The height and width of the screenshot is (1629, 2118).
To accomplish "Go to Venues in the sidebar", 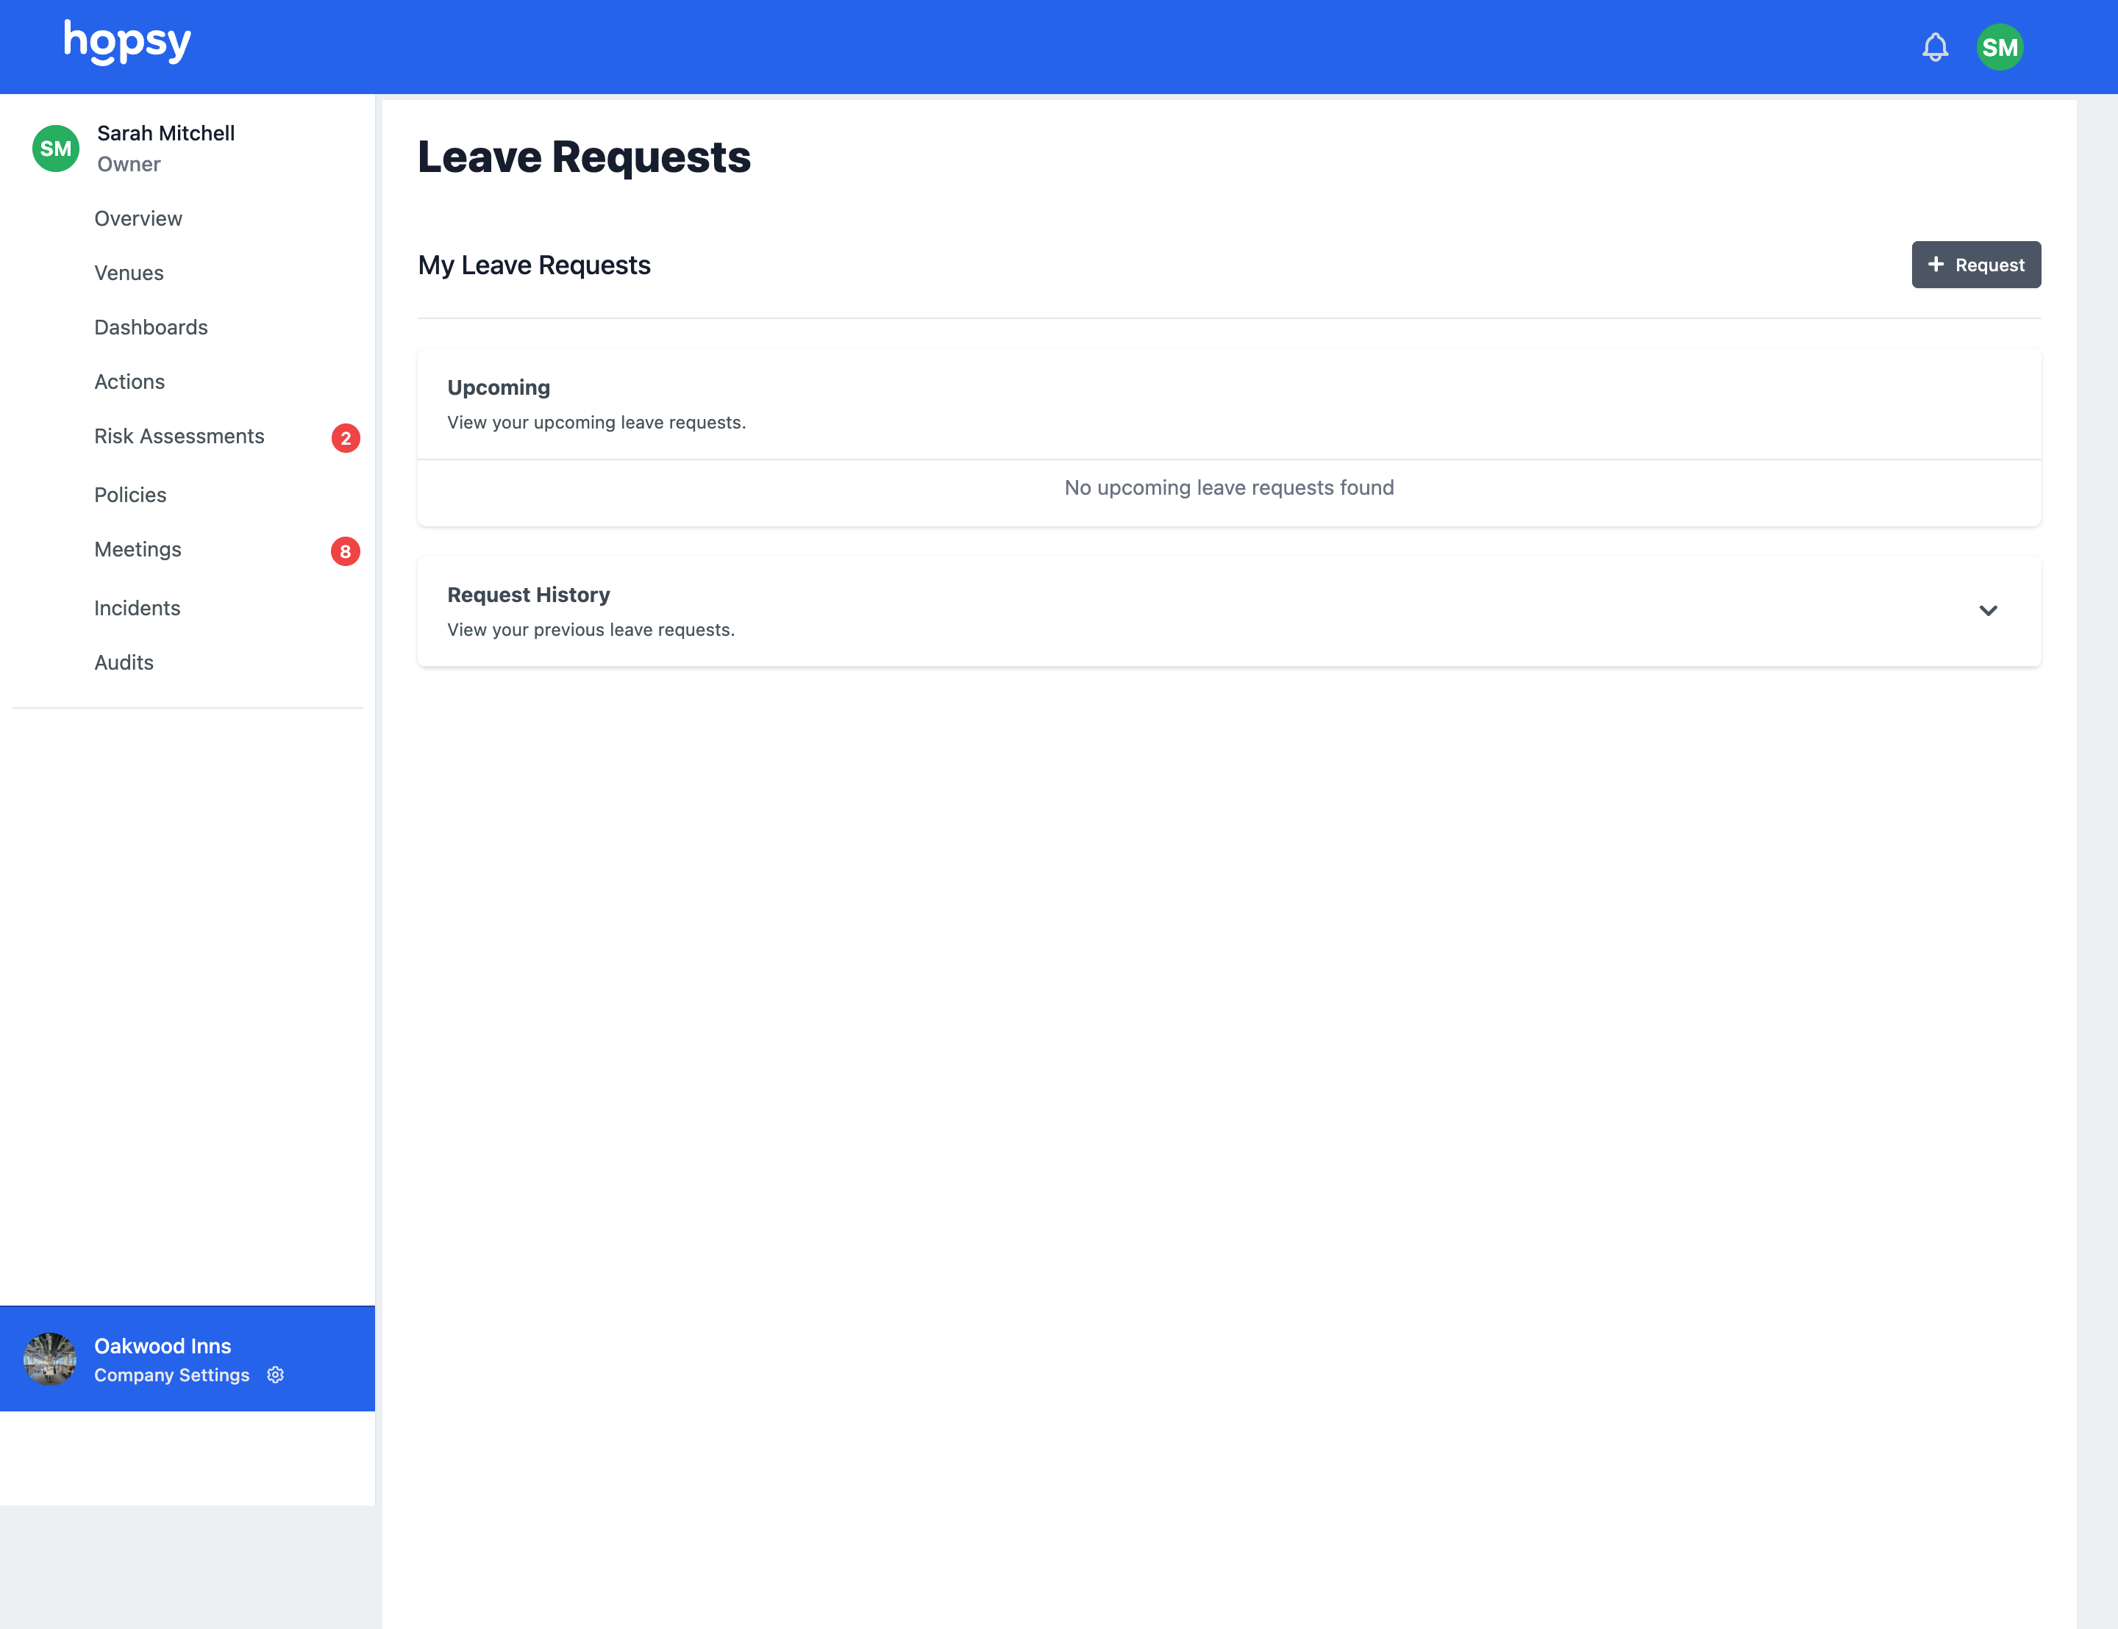I will point(129,273).
